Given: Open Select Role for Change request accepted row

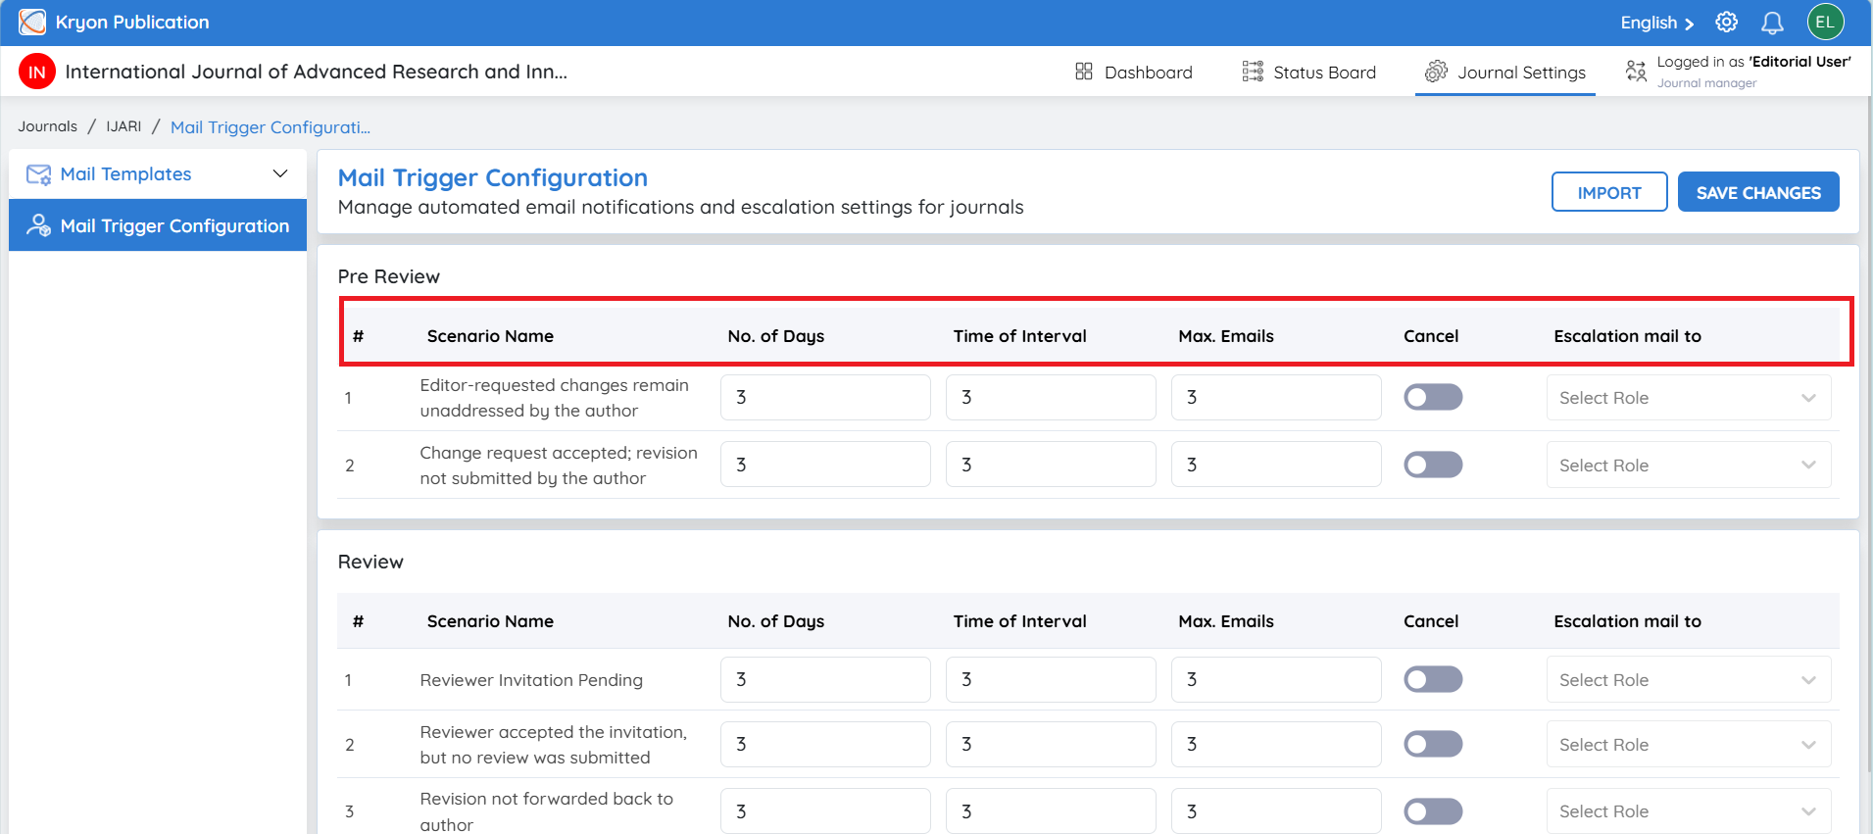Looking at the screenshot, I should [x=1689, y=466].
